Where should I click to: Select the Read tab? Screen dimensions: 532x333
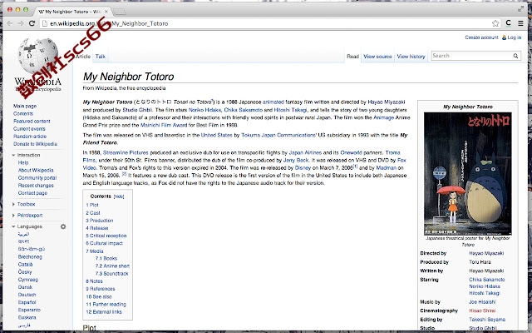point(352,57)
